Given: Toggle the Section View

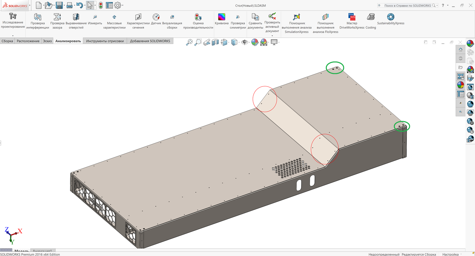Looking at the screenshot, I should (215, 42).
